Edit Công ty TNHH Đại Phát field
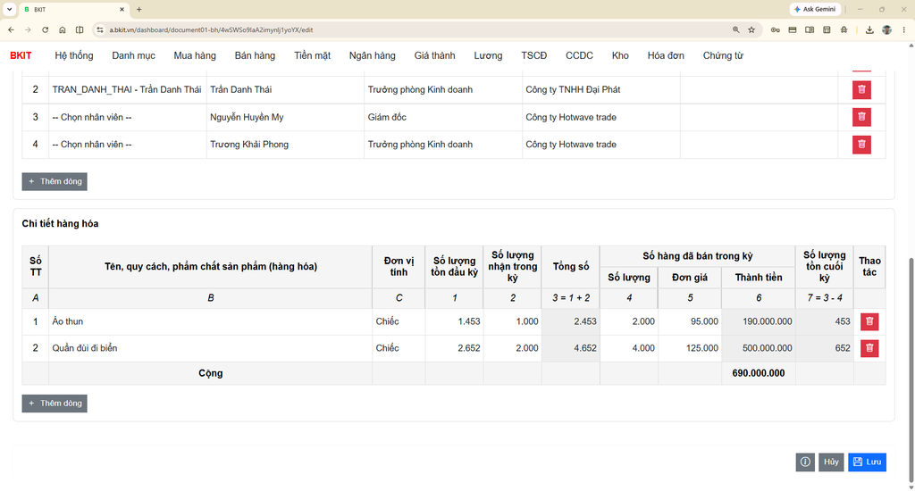Image resolution: width=915 pixels, height=491 pixels. point(601,90)
